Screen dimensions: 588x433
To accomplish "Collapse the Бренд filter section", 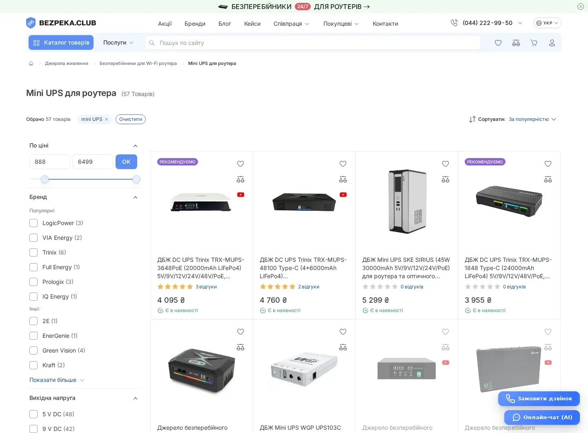I will coord(136,197).
